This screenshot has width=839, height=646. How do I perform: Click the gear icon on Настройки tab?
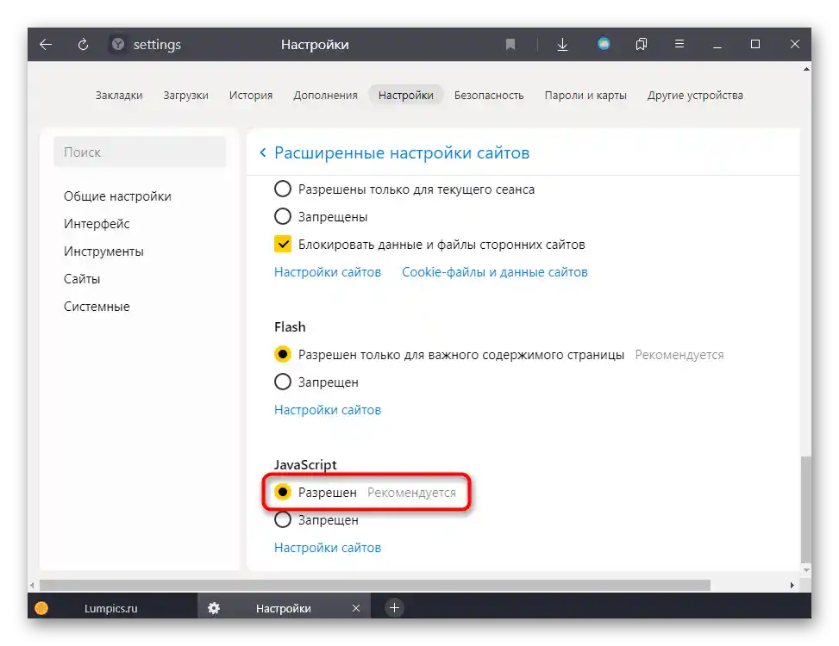point(214,608)
